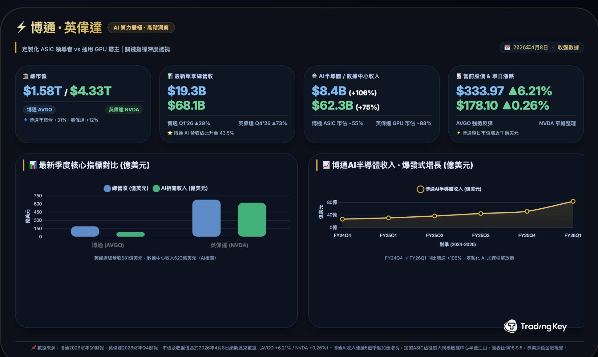Click the chart icon before 博通AI半導體收入 title
Image resolution: width=598 pixels, height=357 pixels.
point(326,165)
